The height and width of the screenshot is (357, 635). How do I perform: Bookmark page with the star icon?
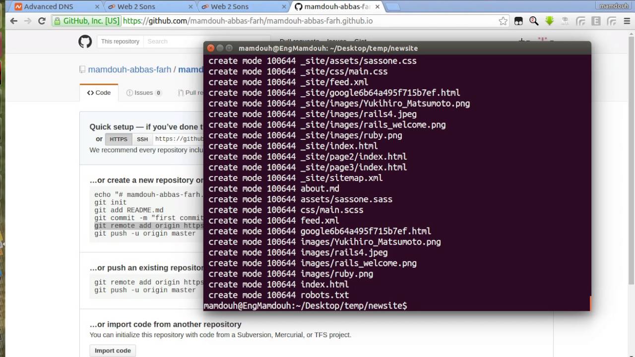point(503,21)
